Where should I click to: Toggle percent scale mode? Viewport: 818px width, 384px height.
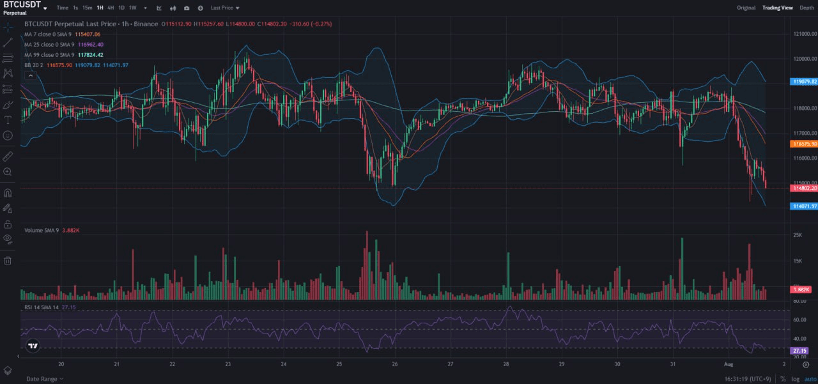(783, 379)
